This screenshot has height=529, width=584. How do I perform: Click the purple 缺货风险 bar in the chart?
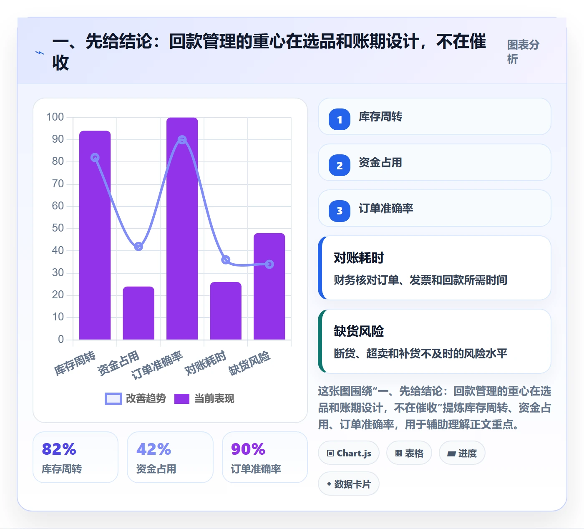tap(269, 286)
